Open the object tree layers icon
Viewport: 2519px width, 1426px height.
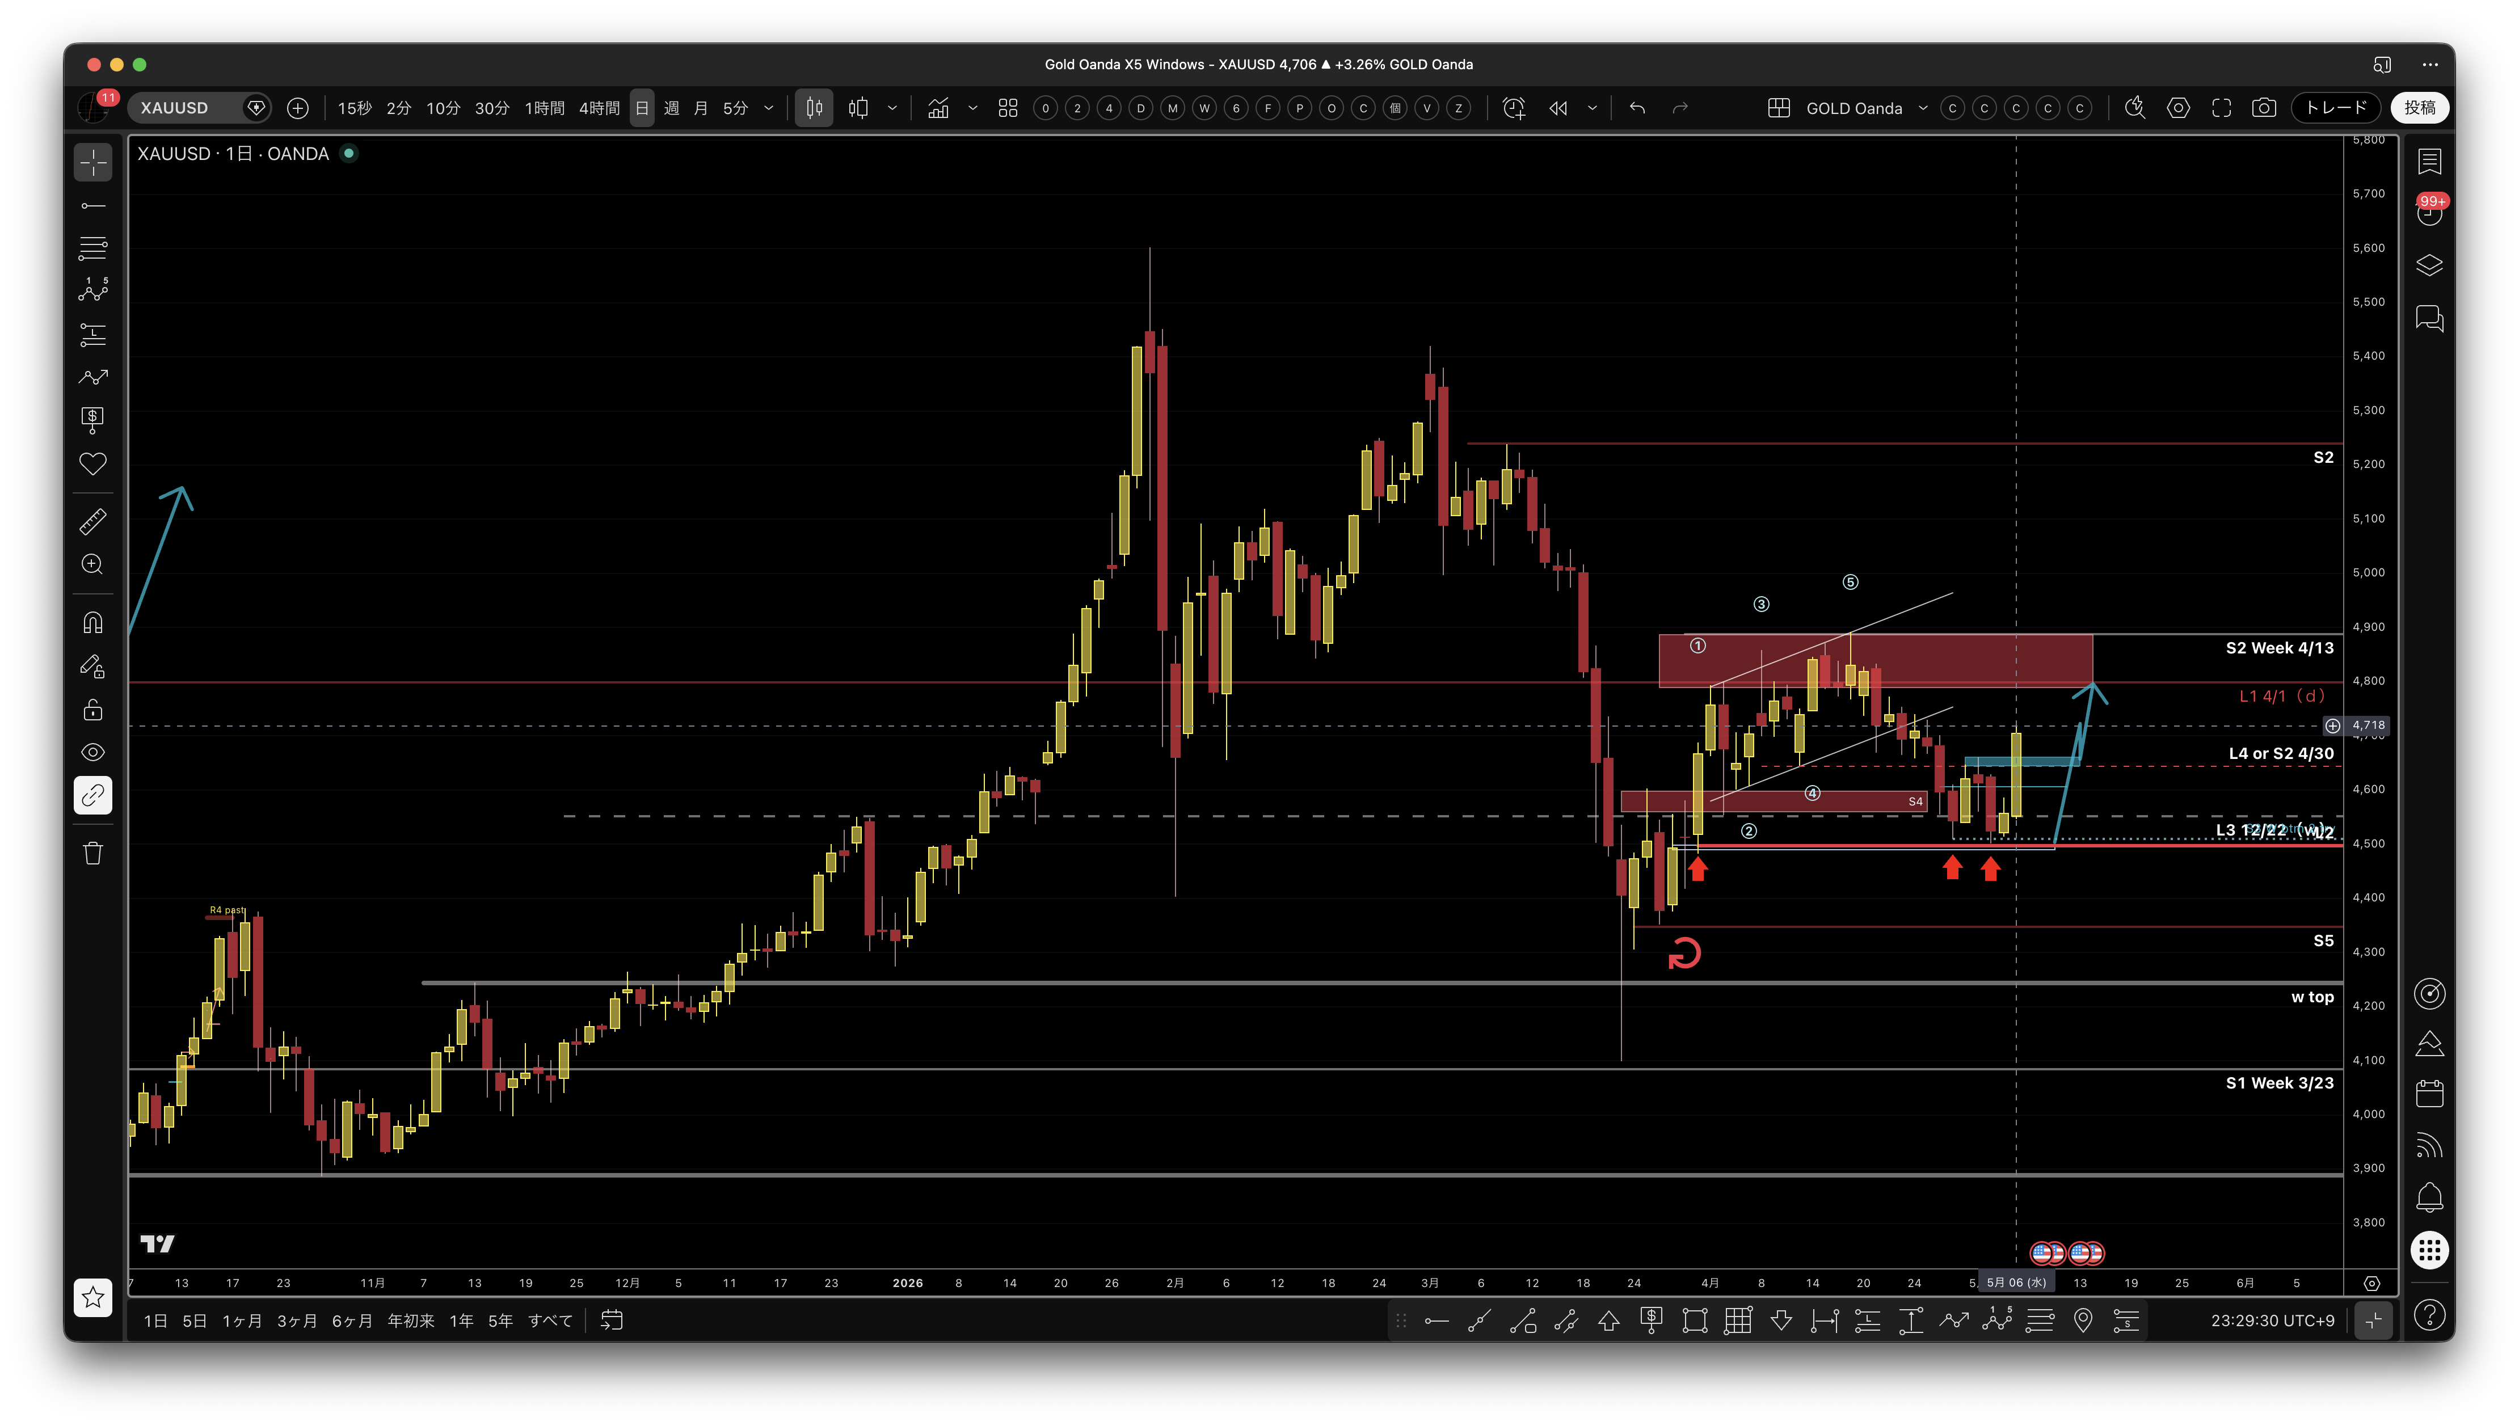2430,265
